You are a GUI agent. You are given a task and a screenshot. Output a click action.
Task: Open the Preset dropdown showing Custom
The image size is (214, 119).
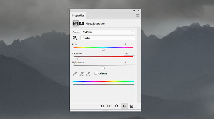pyautogui.click(x=108, y=32)
